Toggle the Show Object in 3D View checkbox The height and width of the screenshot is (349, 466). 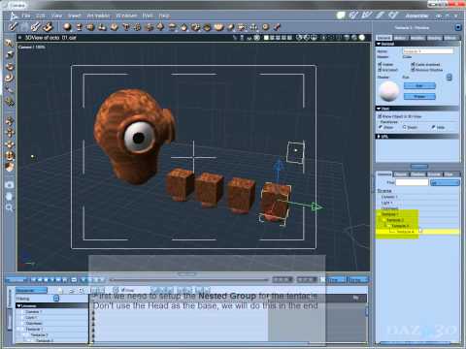click(380, 116)
